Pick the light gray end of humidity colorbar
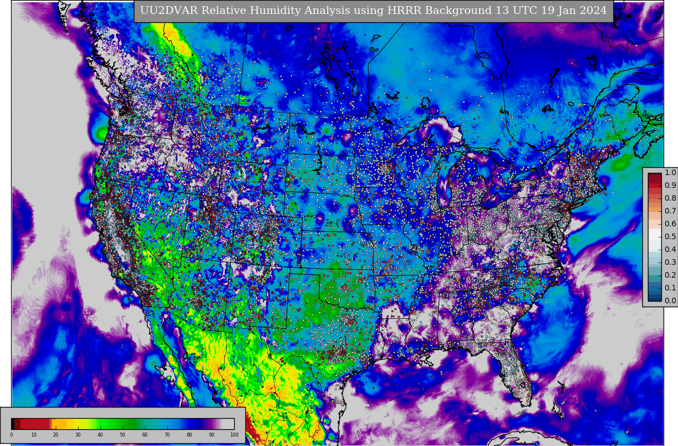678x446 pixels. tap(229, 424)
